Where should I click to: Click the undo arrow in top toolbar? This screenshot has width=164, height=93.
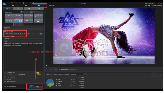click(x=26, y=3)
